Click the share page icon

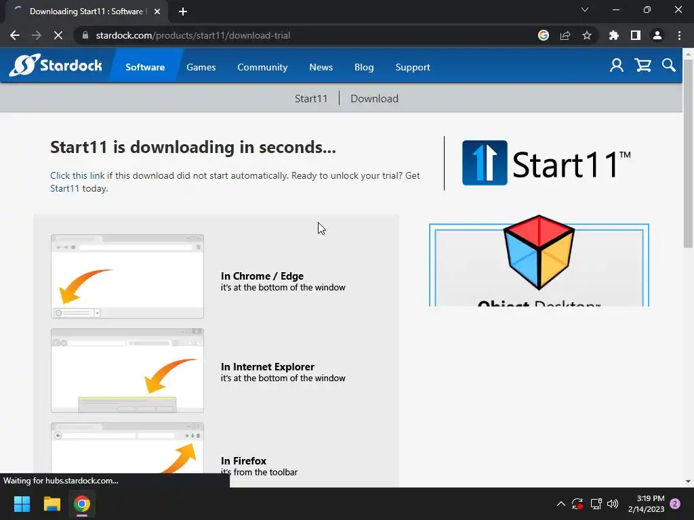point(565,35)
